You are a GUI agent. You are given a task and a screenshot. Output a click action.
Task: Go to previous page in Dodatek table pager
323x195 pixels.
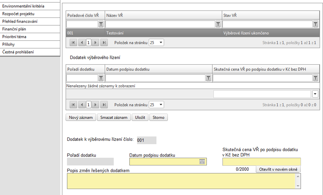[82, 105]
